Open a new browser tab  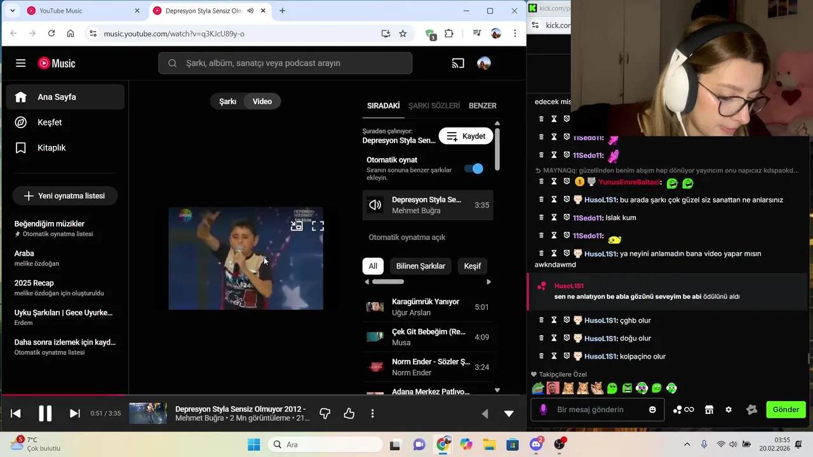282,11
